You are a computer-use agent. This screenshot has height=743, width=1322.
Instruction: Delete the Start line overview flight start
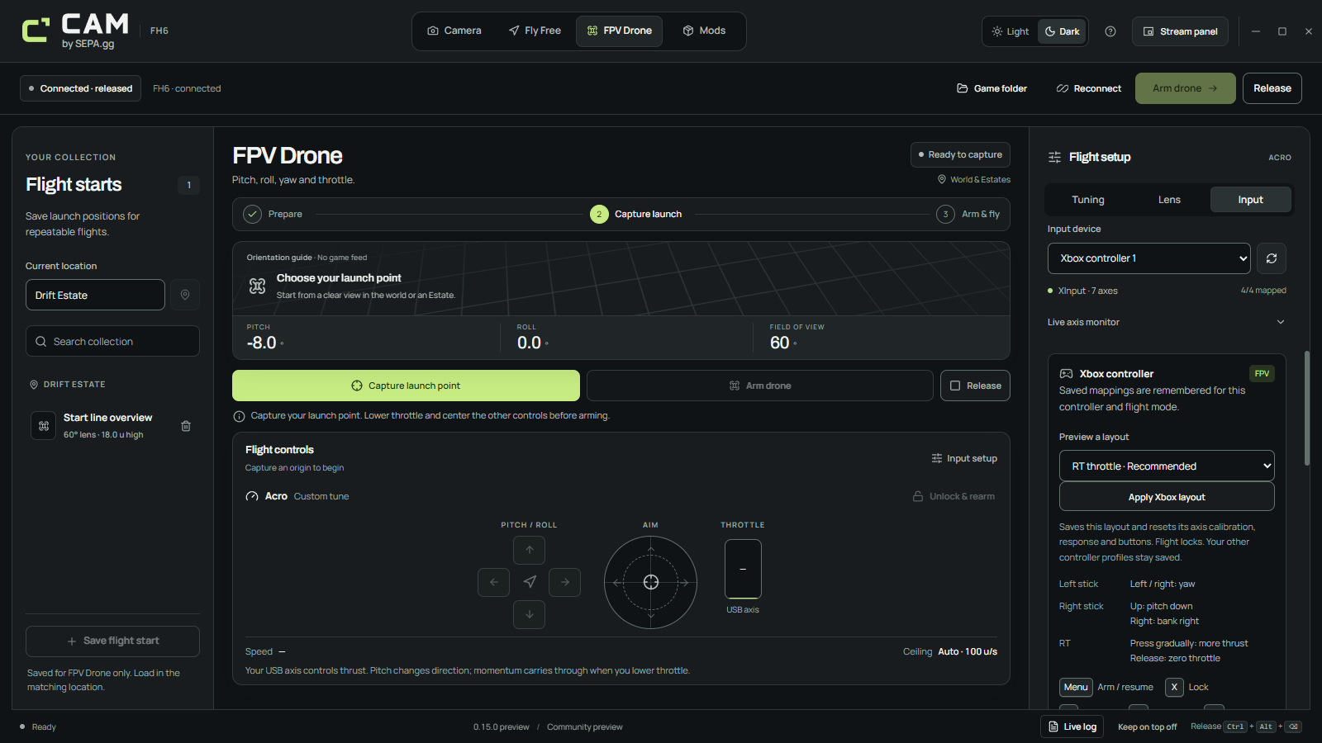[186, 426]
